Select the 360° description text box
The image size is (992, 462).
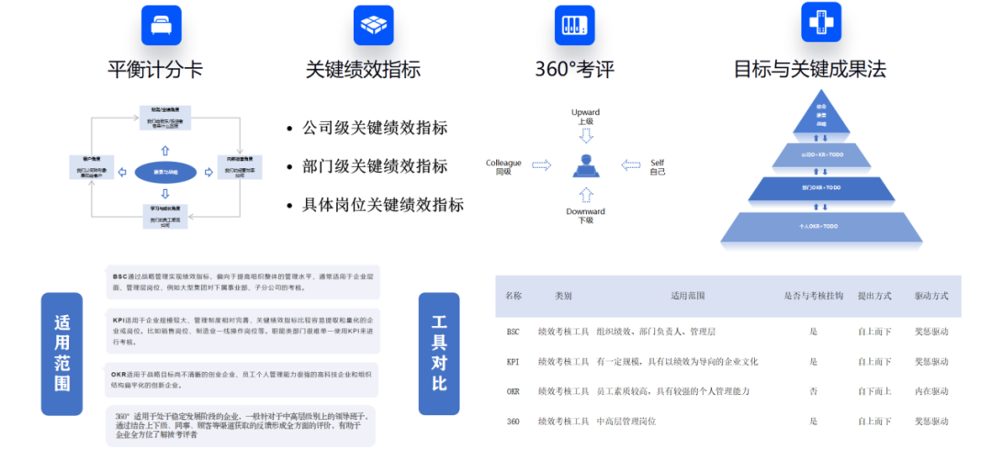coord(241,426)
